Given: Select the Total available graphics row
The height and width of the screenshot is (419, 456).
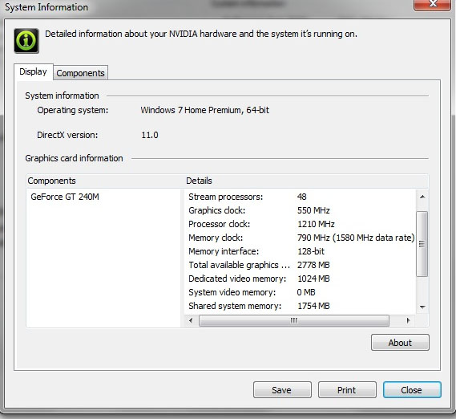Looking at the screenshot, I should [300, 265].
